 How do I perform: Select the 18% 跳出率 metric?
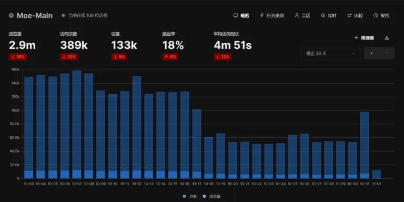173,46
